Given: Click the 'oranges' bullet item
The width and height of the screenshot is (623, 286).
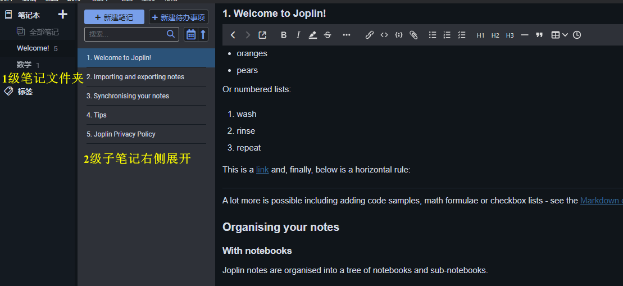Looking at the screenshot, I should 252,53.
